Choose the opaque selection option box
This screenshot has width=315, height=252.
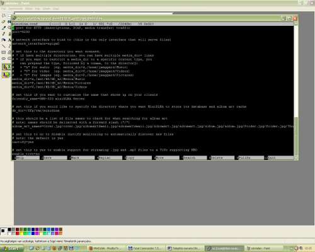point(6,67)
